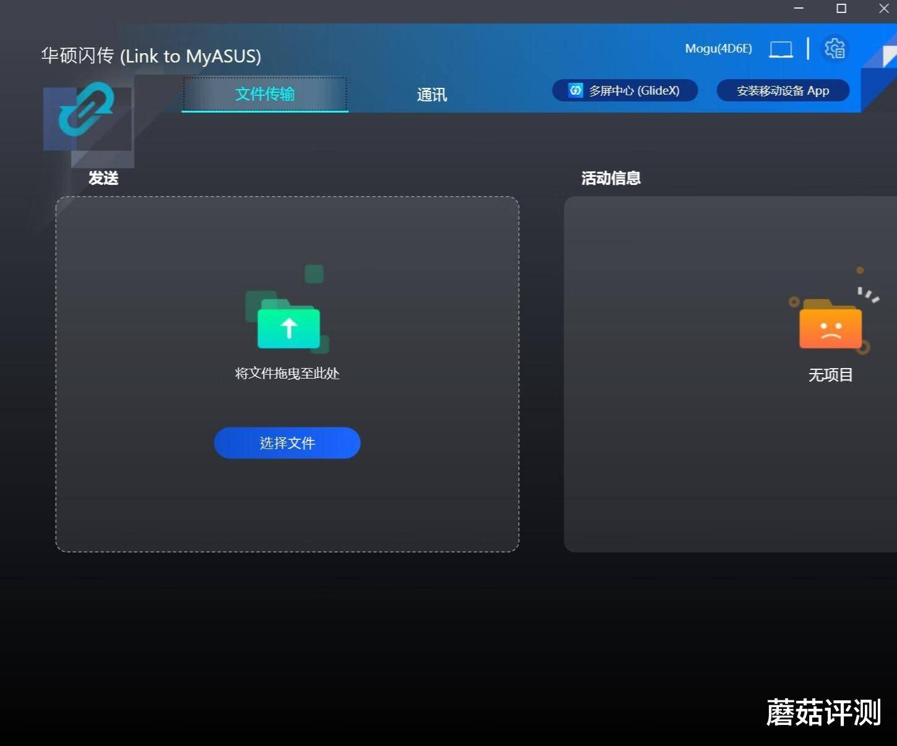Close the window

884,9
